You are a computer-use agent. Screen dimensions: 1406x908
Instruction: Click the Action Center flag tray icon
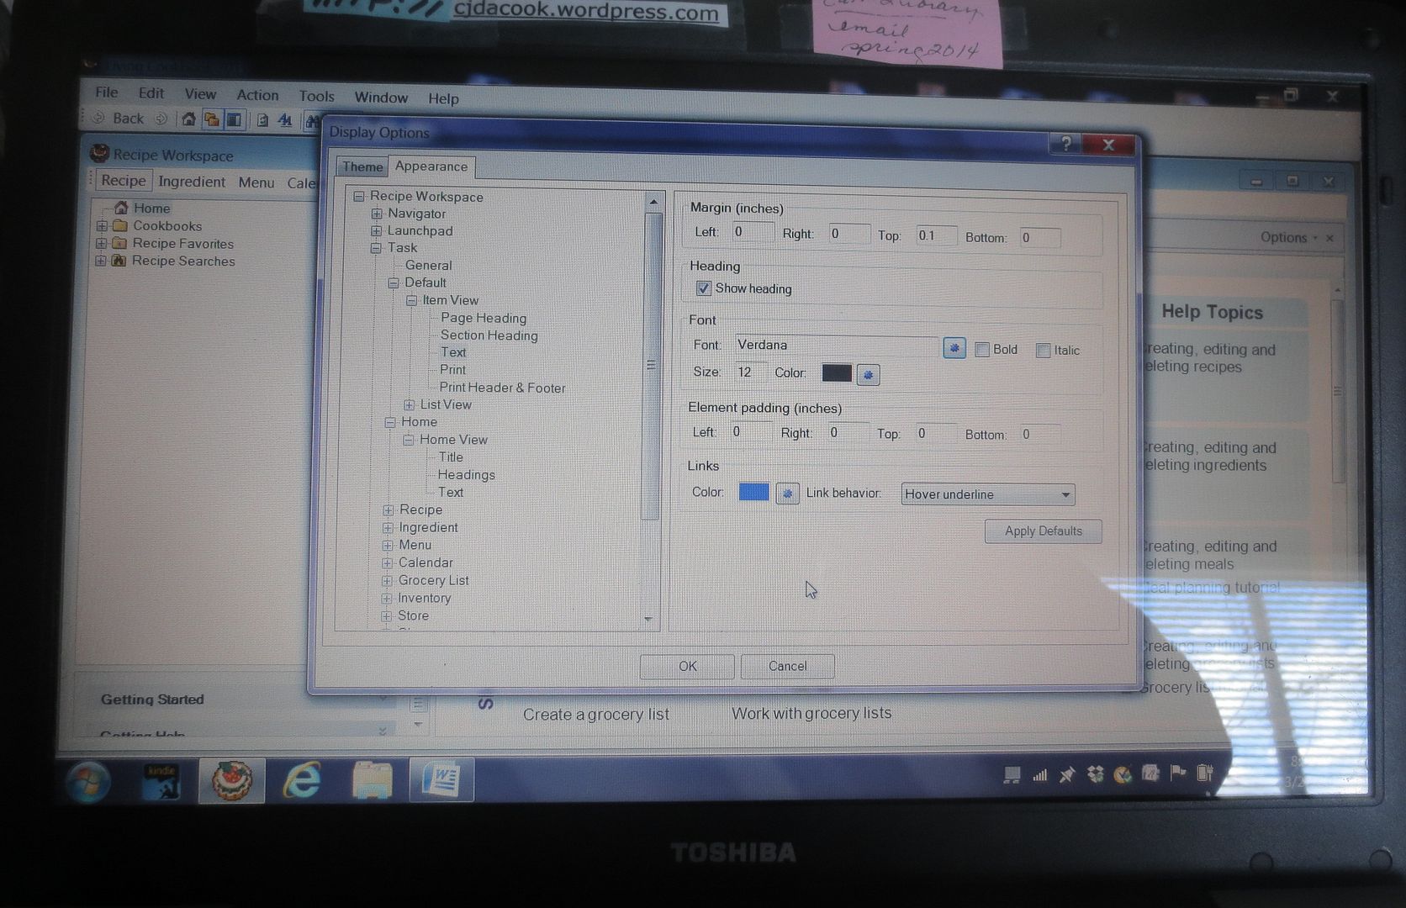click(x=1177, y=773)
